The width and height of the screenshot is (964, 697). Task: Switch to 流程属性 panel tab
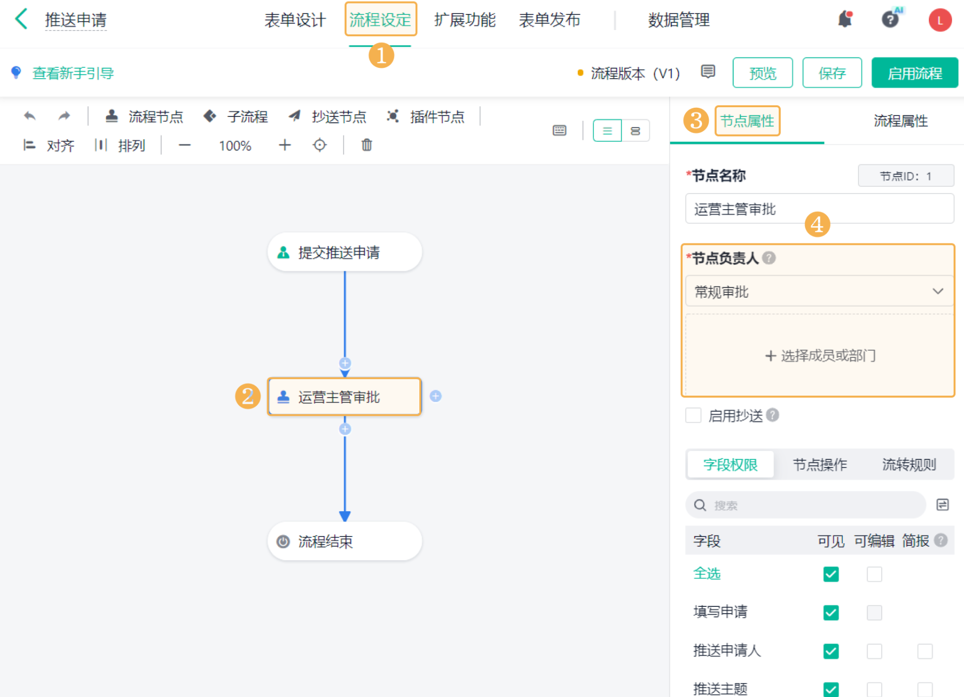pyautogui.click(x=900, y=121)
